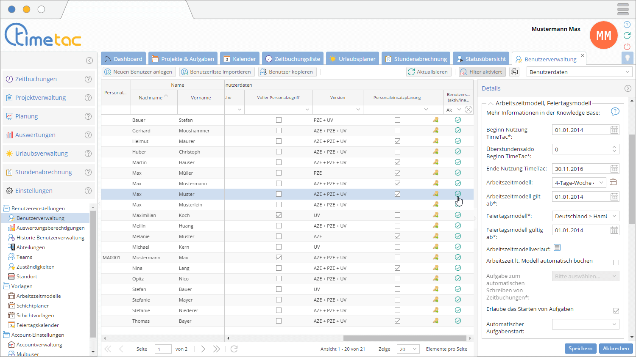Click the Speichern button
636x357 pixels.
(580, 349)
